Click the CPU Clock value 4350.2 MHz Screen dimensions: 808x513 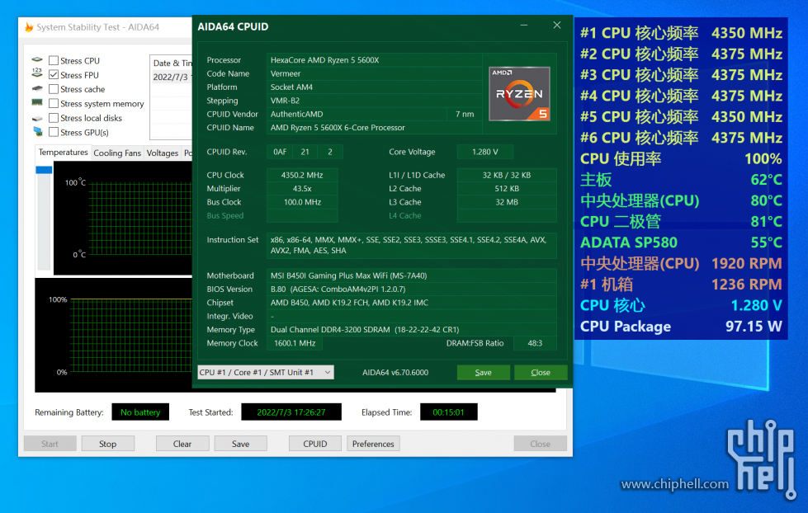(x=302, y=175)
